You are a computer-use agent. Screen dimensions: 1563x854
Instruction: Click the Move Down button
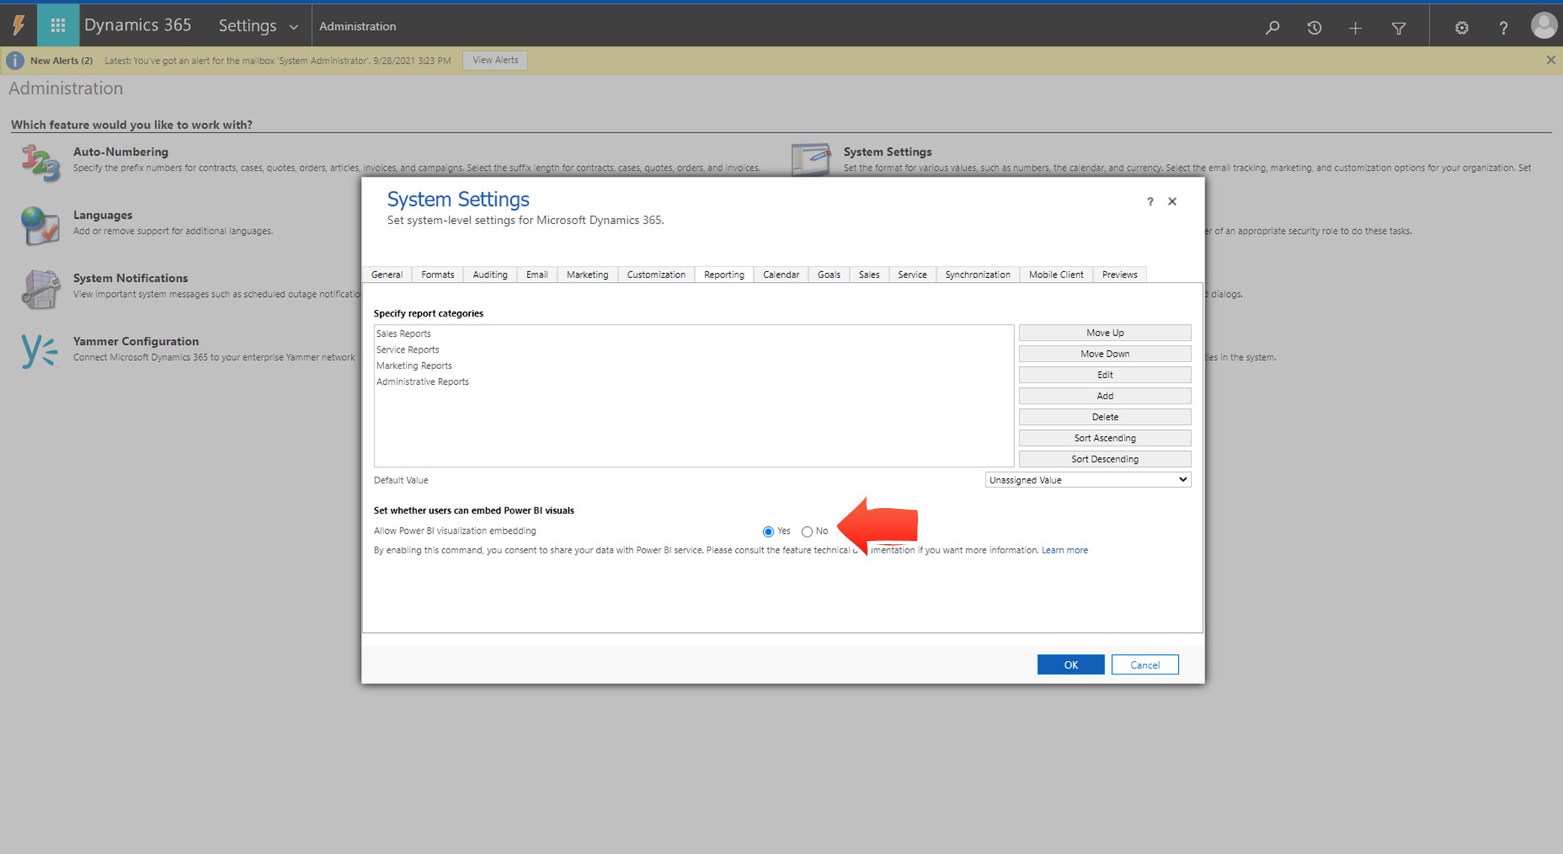[1104, 354]
